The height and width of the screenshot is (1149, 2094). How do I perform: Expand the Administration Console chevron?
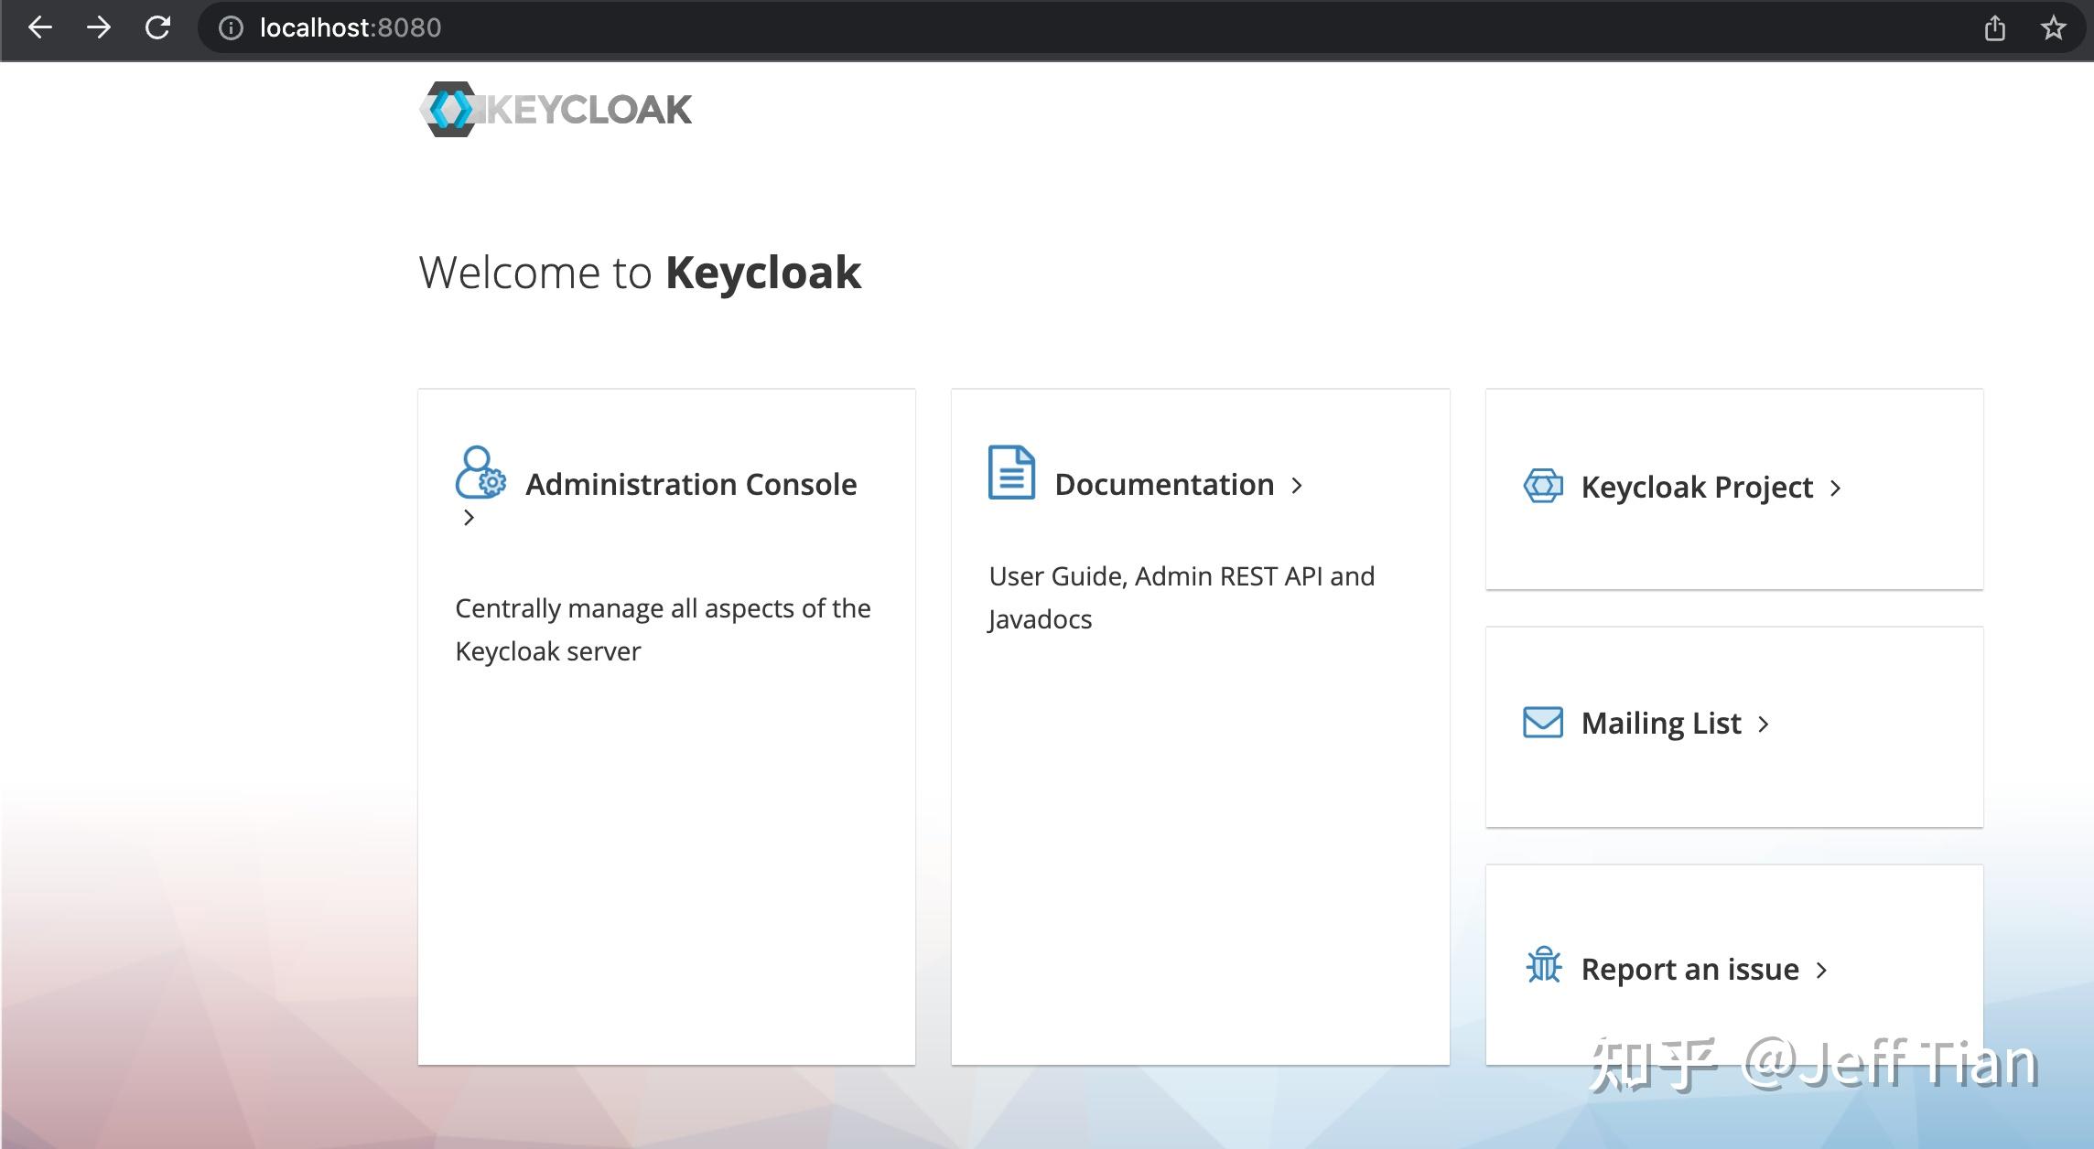tap(470, 518)
